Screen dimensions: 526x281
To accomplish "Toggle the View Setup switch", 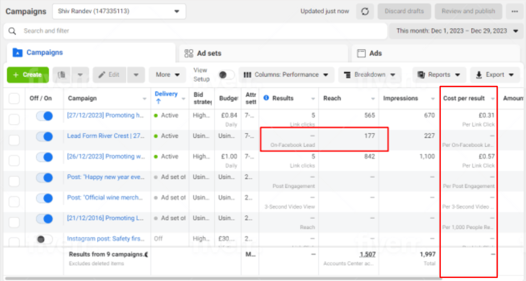I will [x=226, y=75].
